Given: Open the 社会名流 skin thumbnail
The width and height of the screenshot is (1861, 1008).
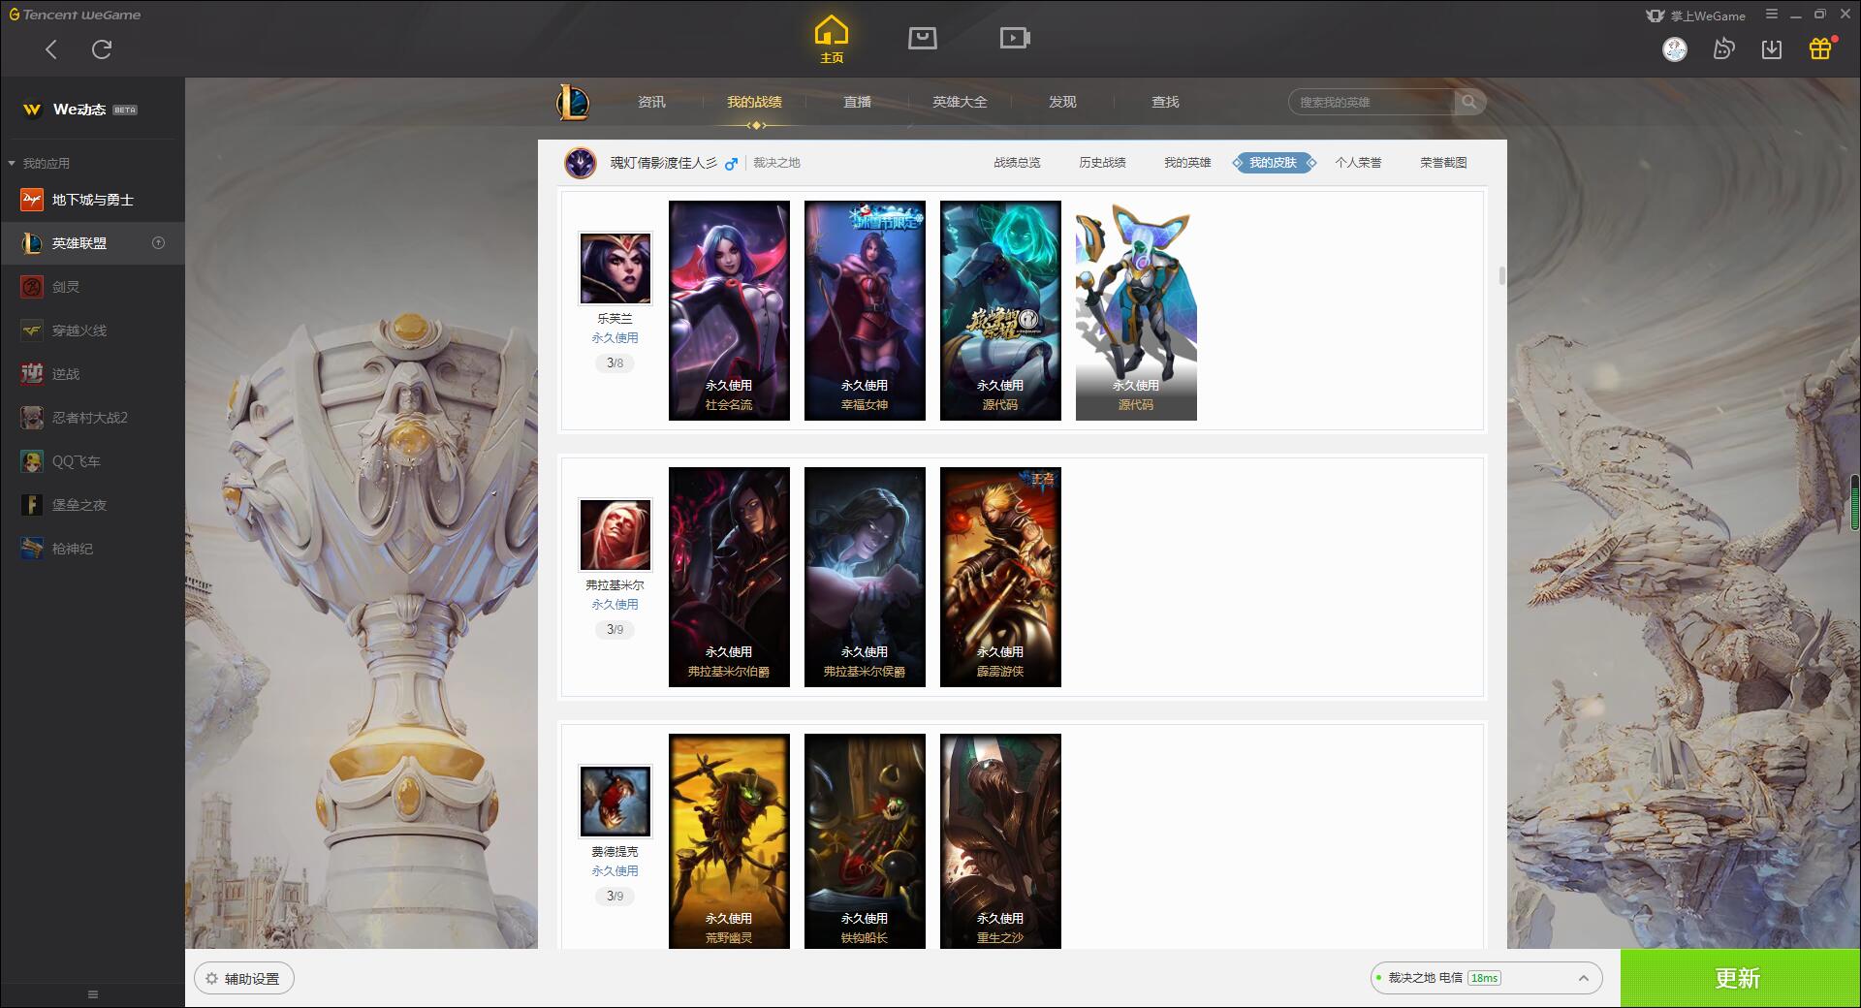Looking at the screenshot, I should 729,310.
